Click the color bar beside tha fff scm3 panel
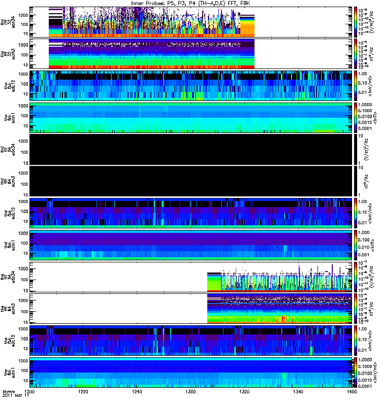This screenshot has width=381, height=406. click(356, 54)
